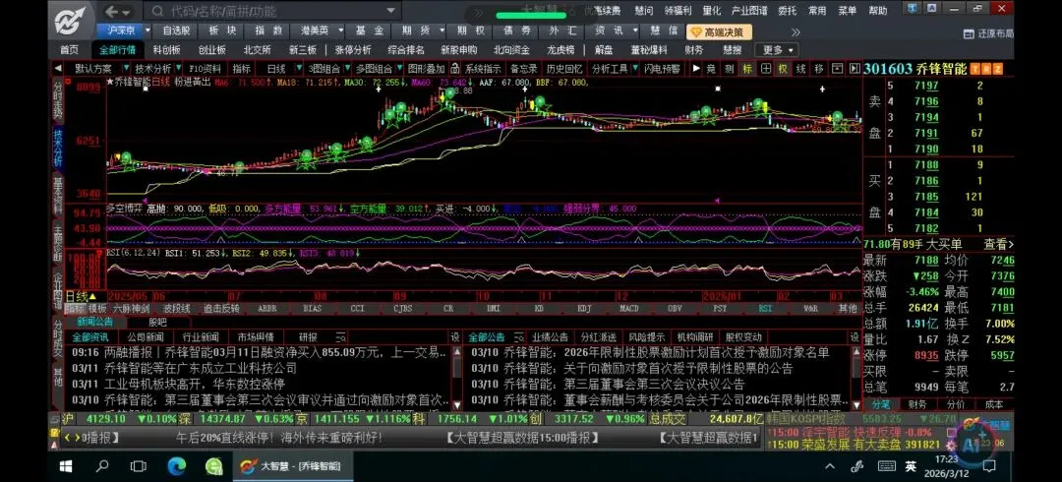Click the window panel icon beside 移

pos(837,69)
